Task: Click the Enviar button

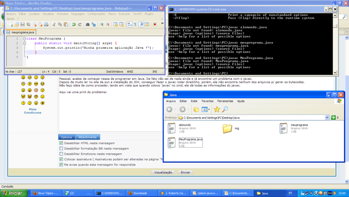Action: pyautogui.click(x=185, y=172)
